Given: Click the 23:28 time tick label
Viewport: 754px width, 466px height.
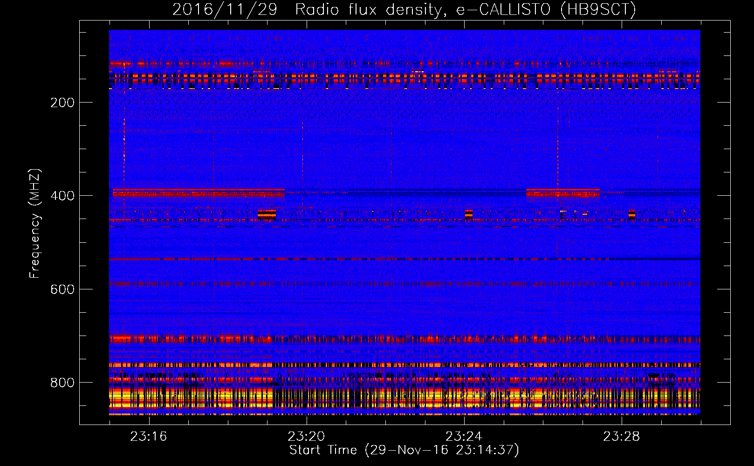Looking at the screenshot, I should click(x=622, y=437).
